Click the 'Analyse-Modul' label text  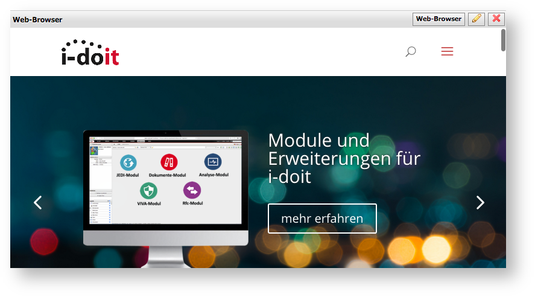[x=214, y=175]
